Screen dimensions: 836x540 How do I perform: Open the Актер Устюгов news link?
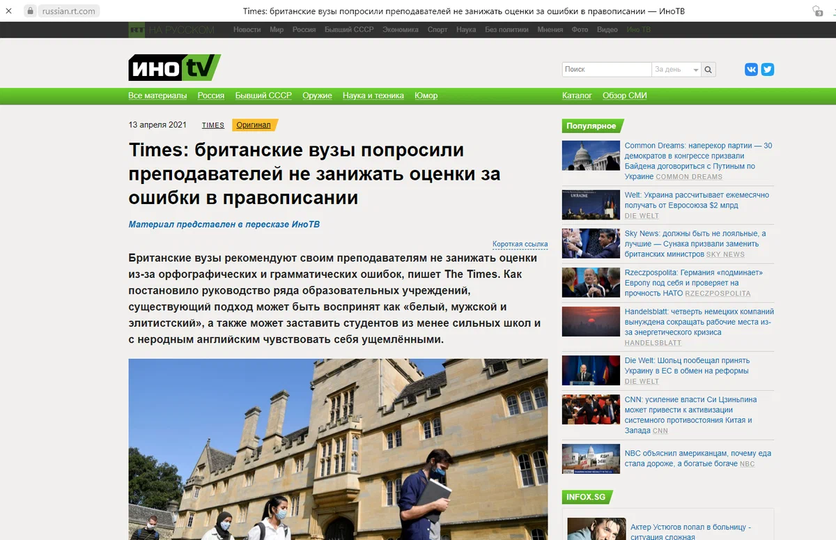(690, 532)
